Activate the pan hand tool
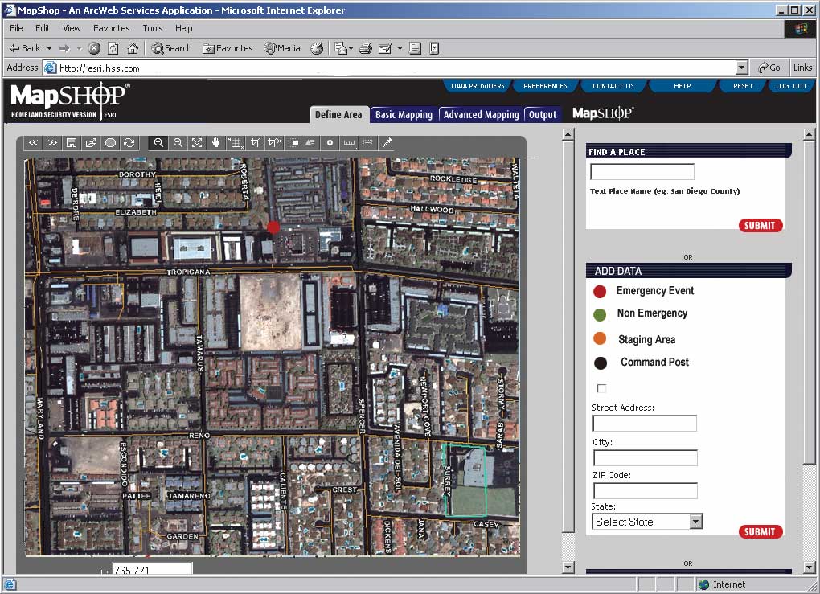The height and width of the screenshot is (594, 820). coord(216,143)
